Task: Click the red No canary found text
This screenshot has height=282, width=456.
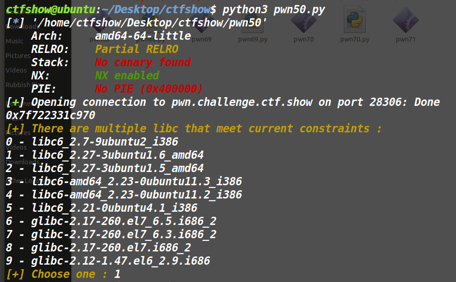Action: click(143, 63)
